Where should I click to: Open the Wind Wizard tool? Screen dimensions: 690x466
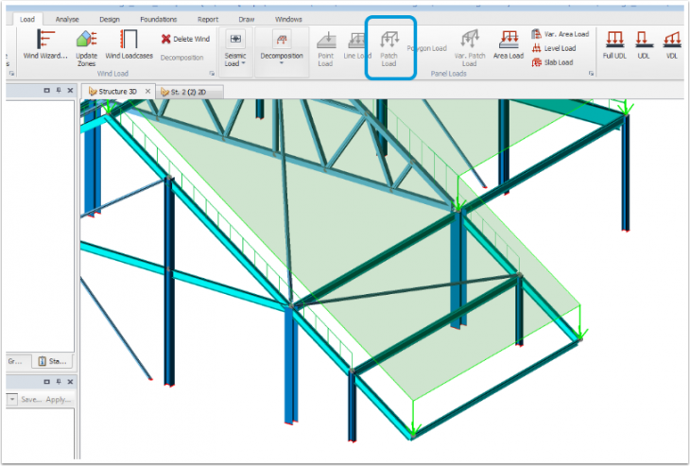coord(44,44)
